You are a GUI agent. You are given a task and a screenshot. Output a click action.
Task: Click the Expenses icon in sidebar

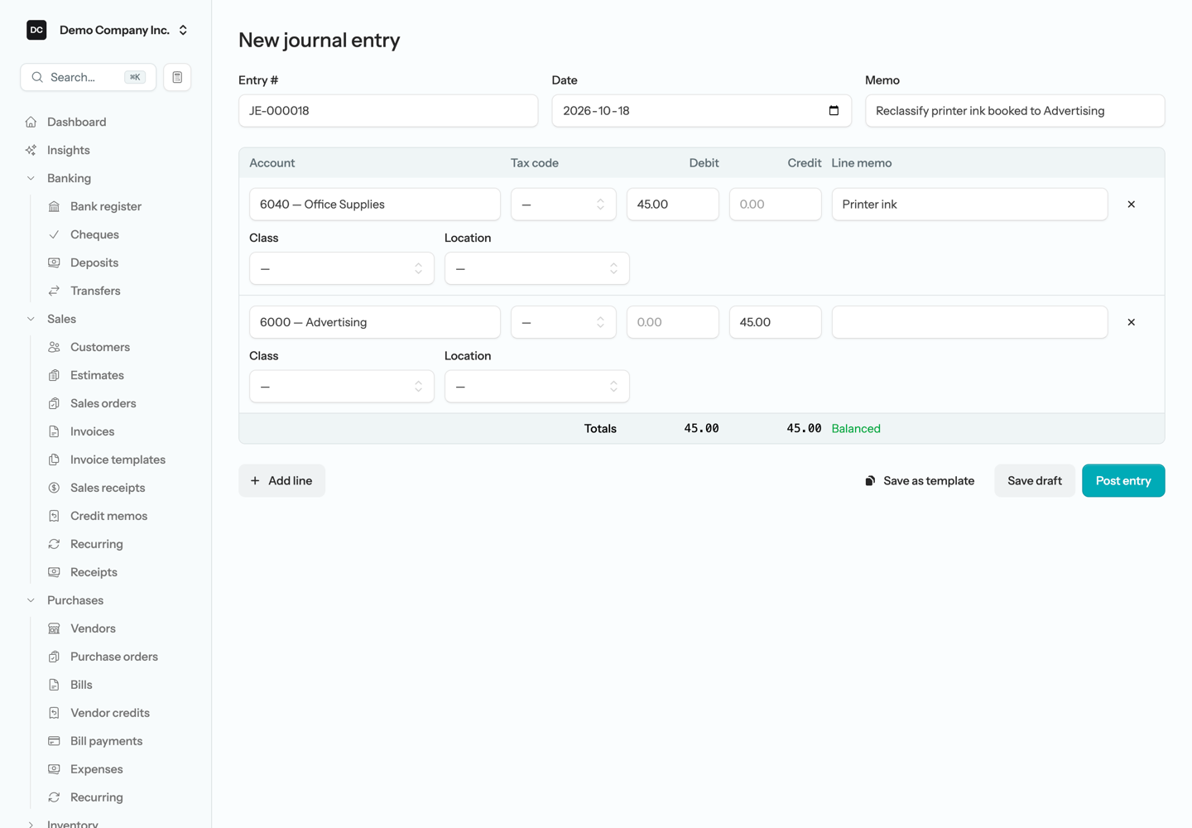pyautogui.click(x=54, y=769)
